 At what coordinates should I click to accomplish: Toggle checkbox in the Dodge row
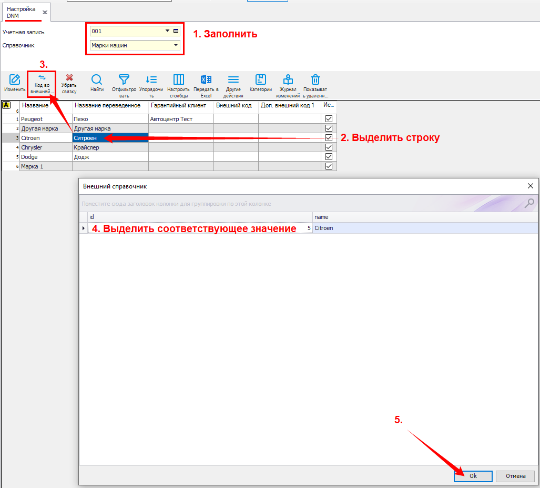coord(329,157)
